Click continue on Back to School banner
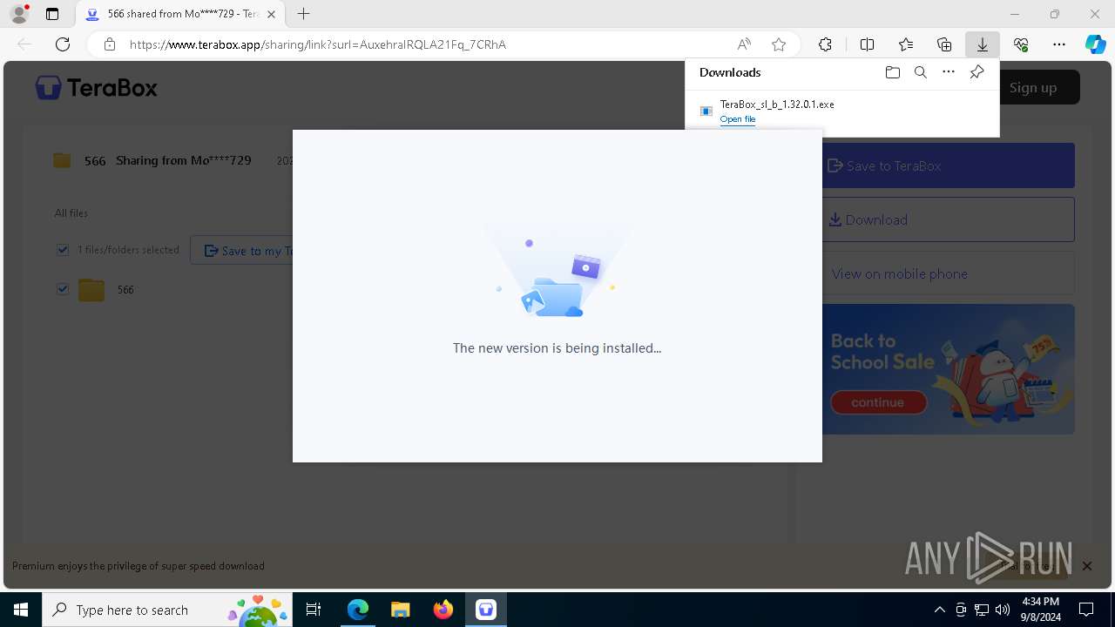Viewport: 1115px width, 627px height. coord(877,402)
